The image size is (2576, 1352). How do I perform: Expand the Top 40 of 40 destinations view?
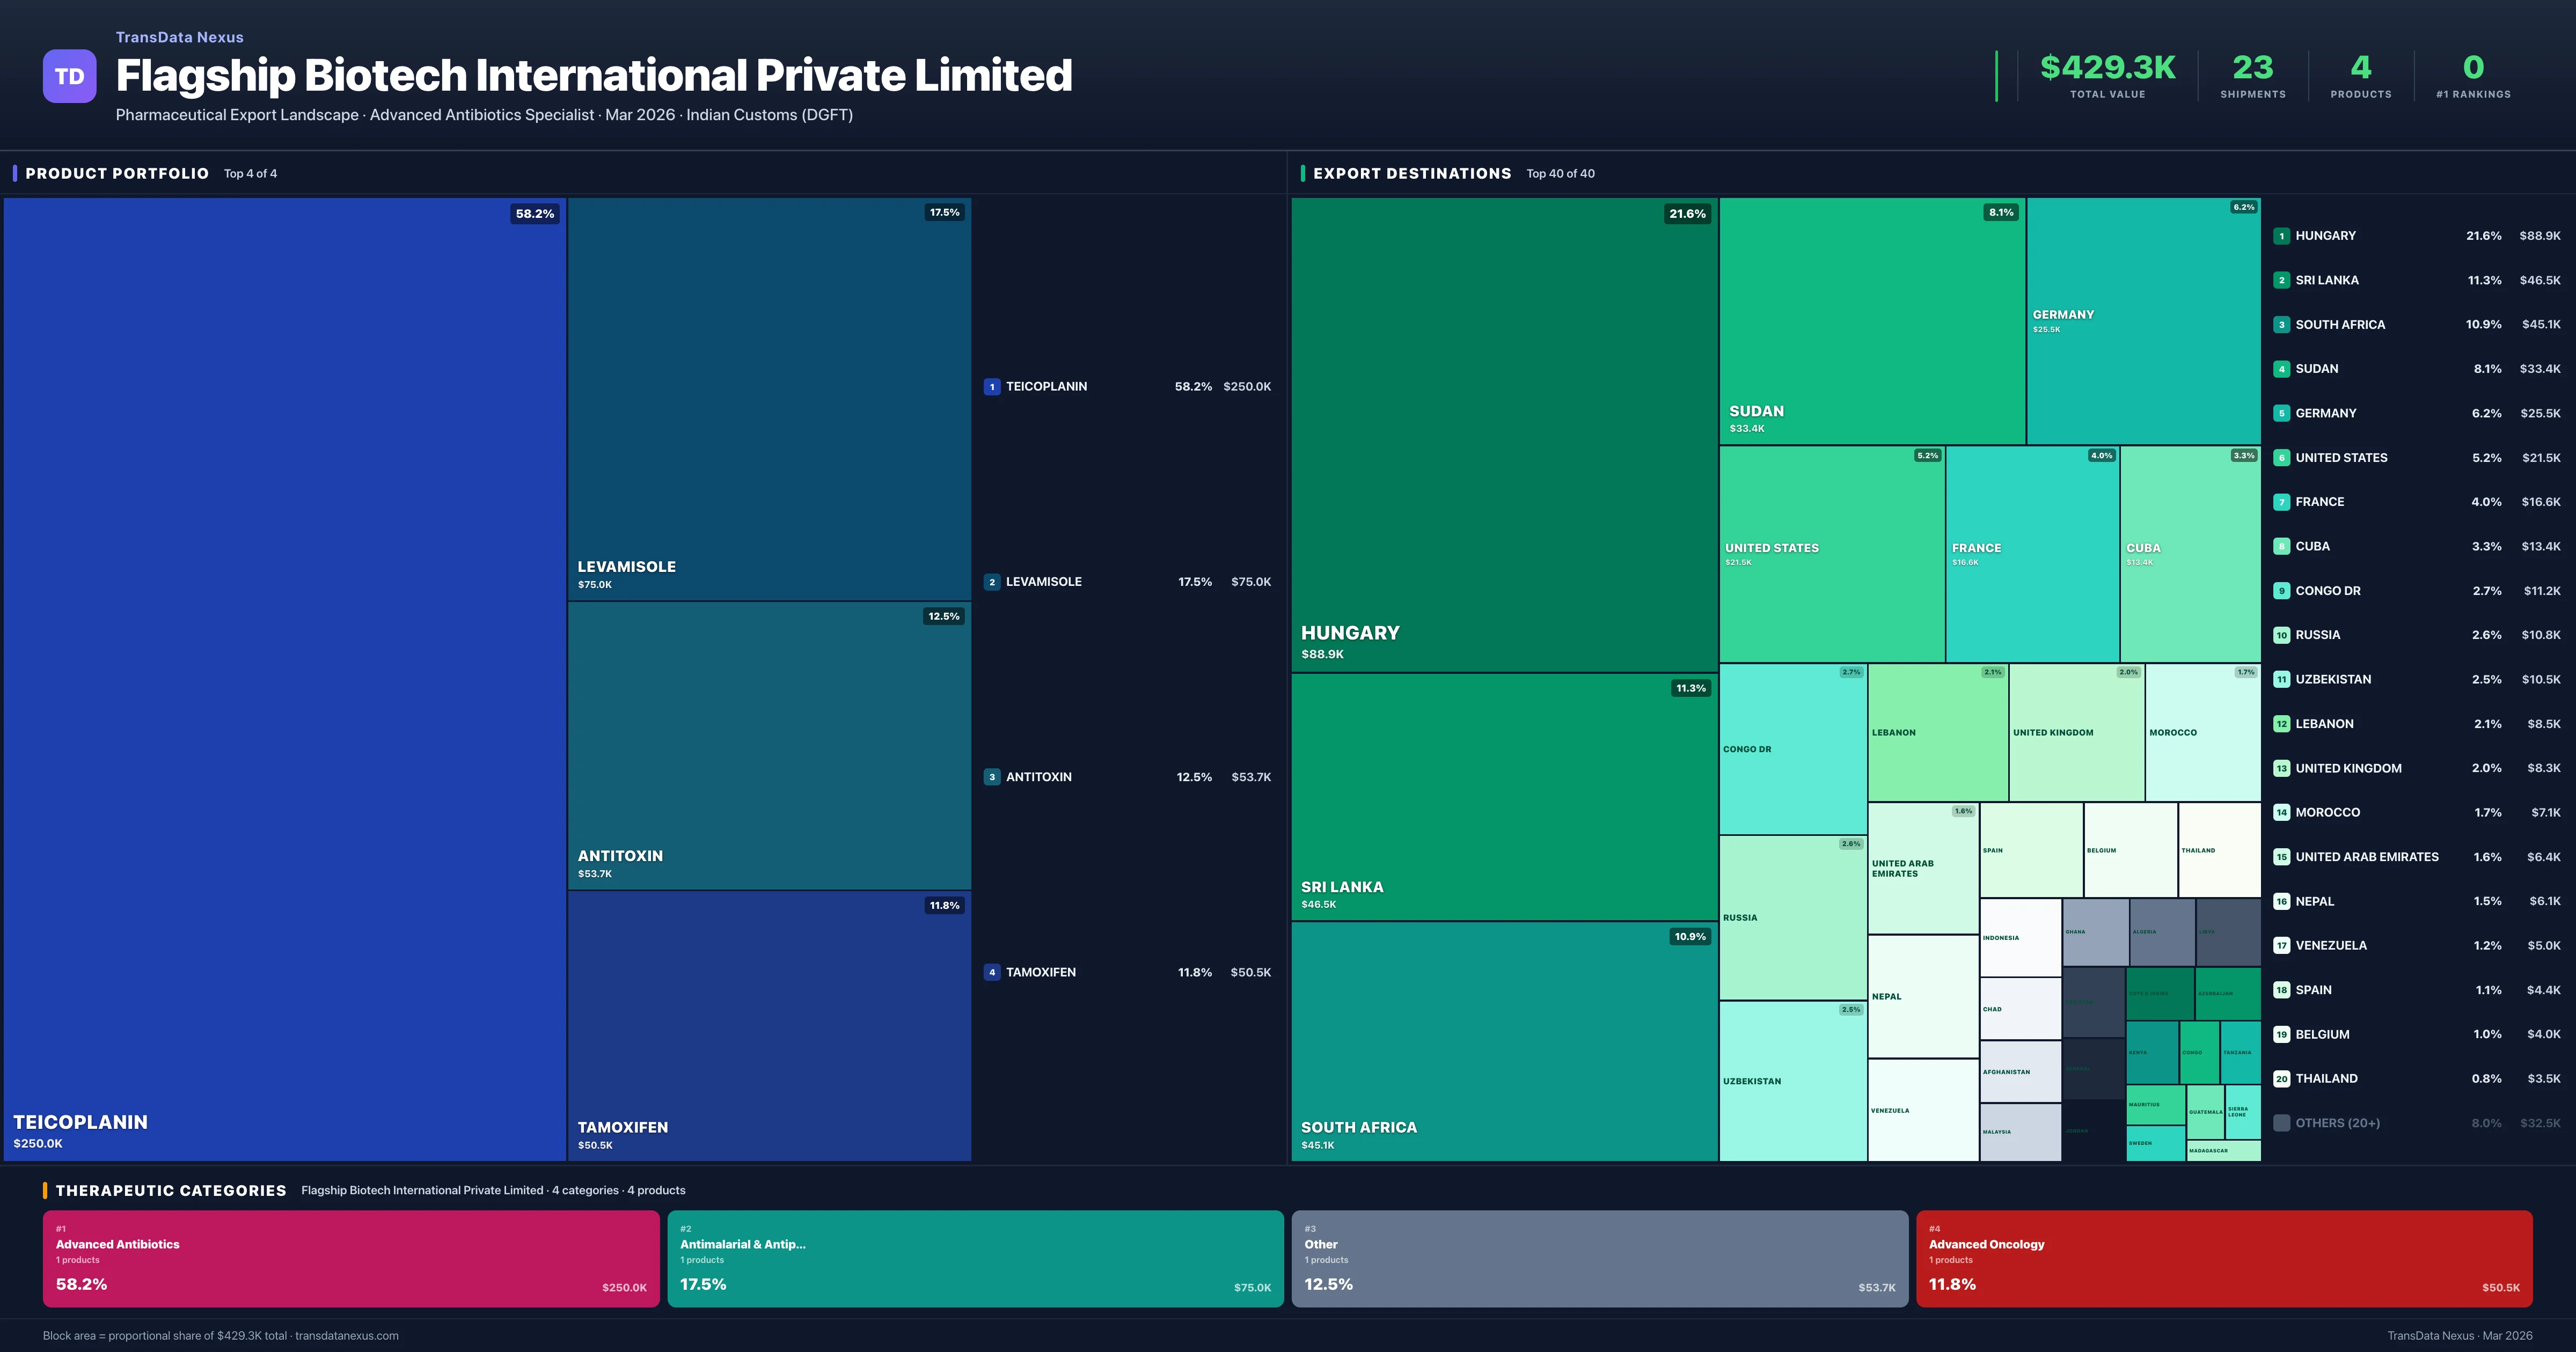[1560, 173]
